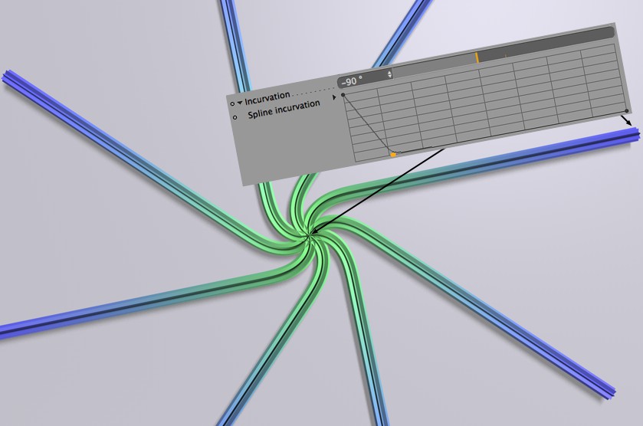Select the orange spline point at the curve bottom

393,155
